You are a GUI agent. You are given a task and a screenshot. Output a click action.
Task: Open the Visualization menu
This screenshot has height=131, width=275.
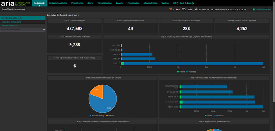point(77,3)
